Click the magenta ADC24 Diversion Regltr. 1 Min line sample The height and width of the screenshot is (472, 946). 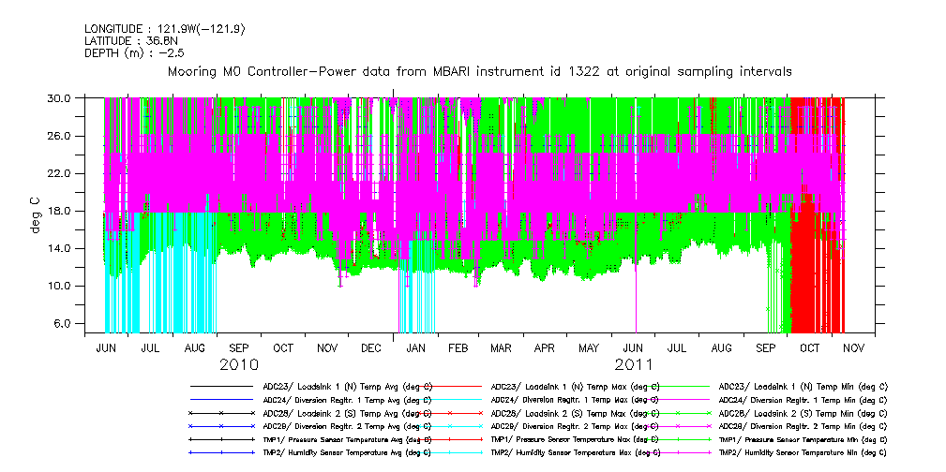(677, 399)
